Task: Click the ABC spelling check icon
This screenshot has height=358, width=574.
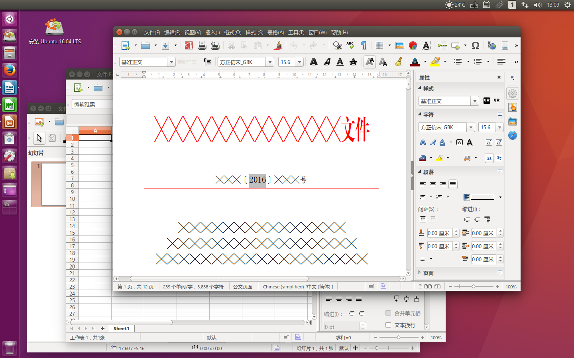Action: click(x=350, y=46)
